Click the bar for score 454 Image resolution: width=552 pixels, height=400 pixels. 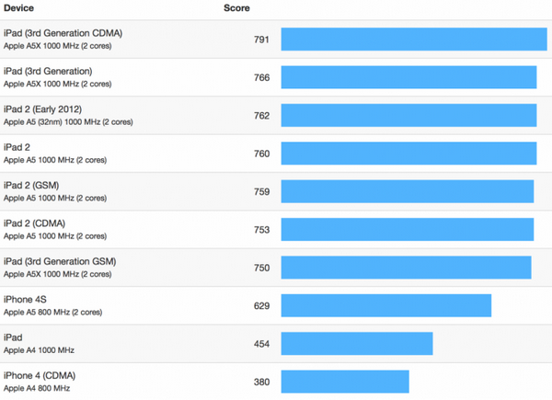(357, 343)
